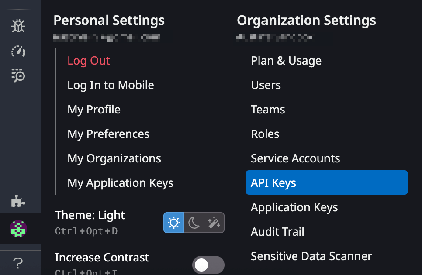Open My Preferences

pyautogui.click(x=108, y=134)
